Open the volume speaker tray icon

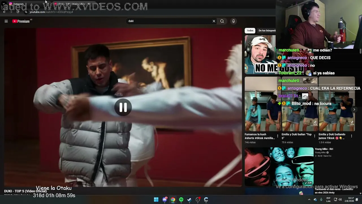point(340,199)
